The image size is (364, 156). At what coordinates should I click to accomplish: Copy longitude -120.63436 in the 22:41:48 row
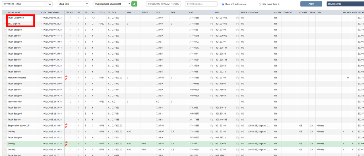coord(237,114)
